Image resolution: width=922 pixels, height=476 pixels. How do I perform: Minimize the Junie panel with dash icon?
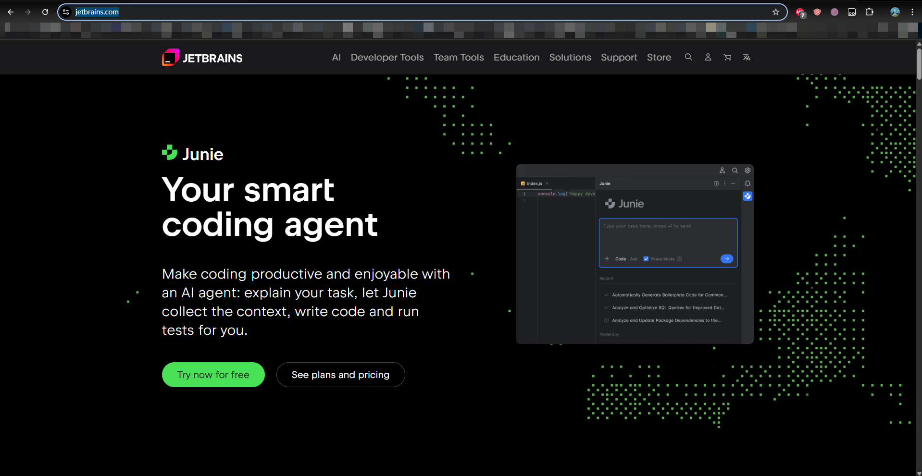pyautogui.click(x=733, y=183)
